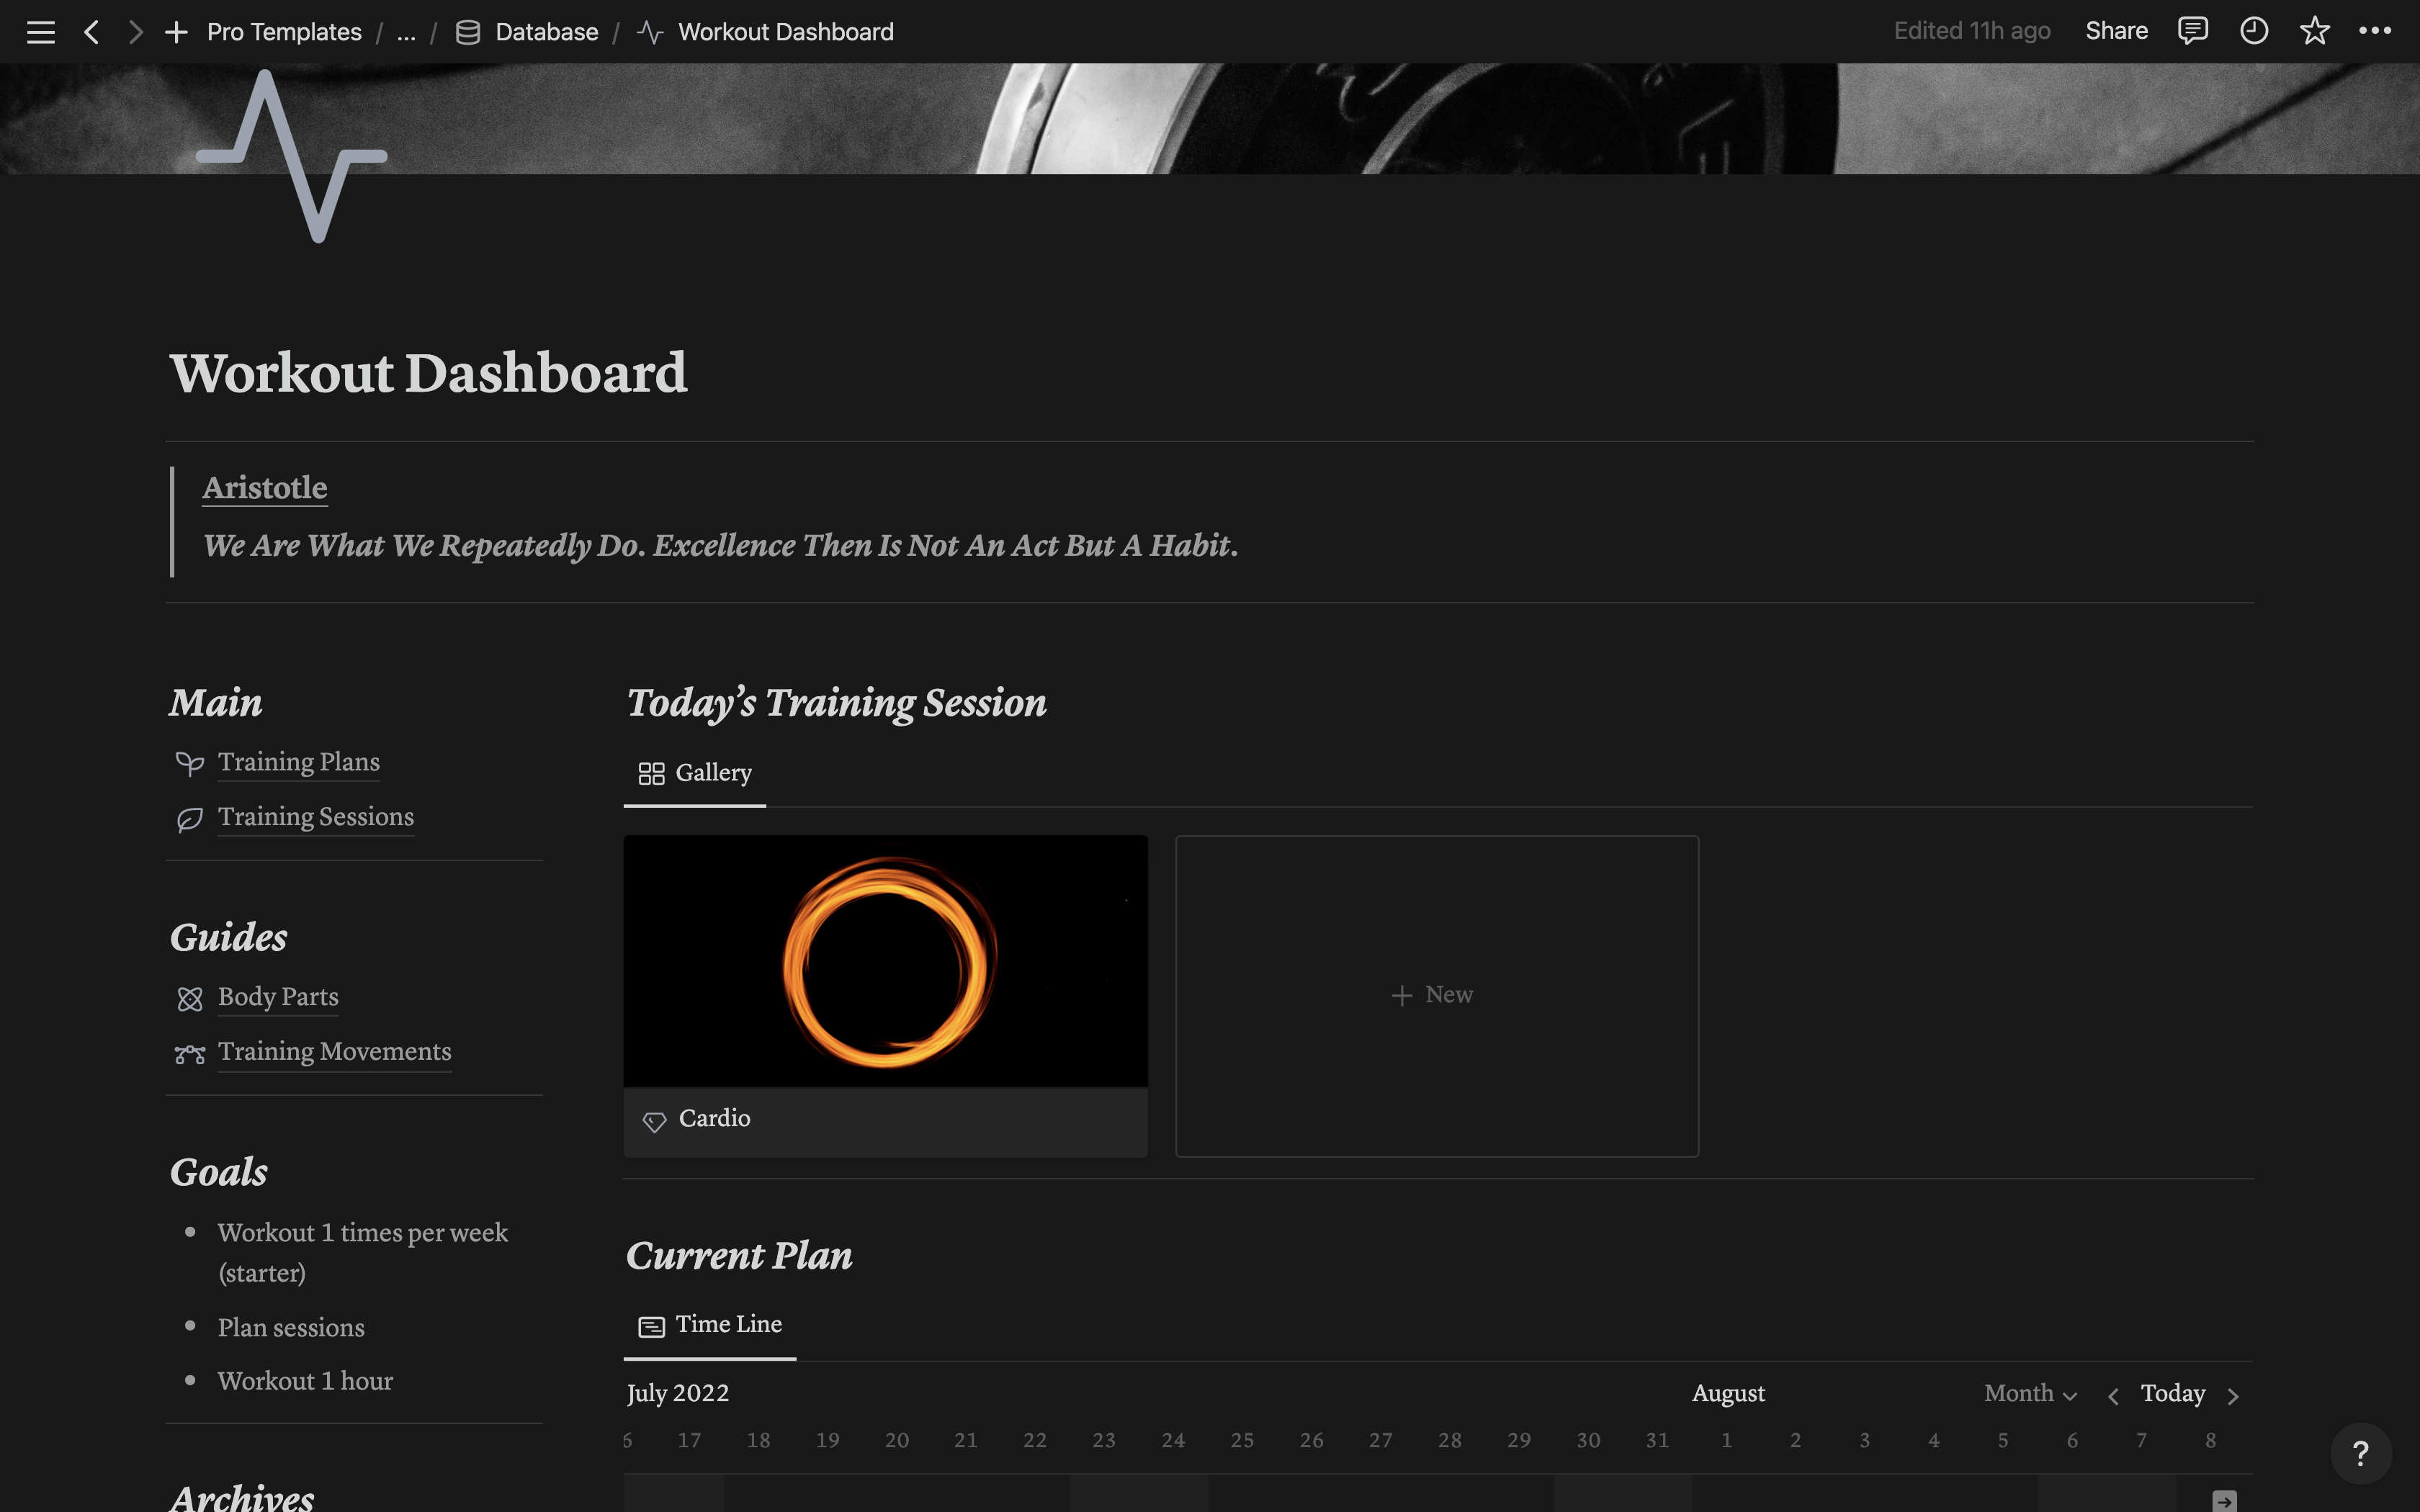Screen dimensions: 2420x1512
Task: Open the Training Plans page link
Action: pyautogui.click(x=298, y=762)
